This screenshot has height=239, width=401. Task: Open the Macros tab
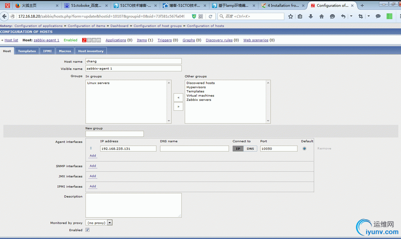click(x=65, y=51)
